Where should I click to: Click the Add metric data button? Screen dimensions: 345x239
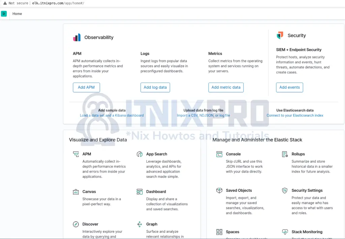(x=226, y=87)
